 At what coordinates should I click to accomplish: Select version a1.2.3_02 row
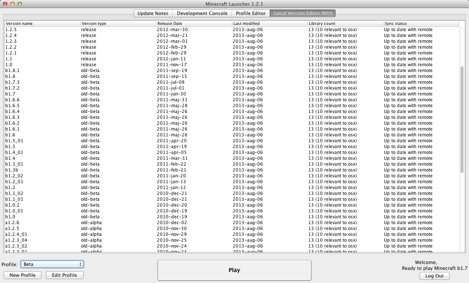(x=232, y=246)
